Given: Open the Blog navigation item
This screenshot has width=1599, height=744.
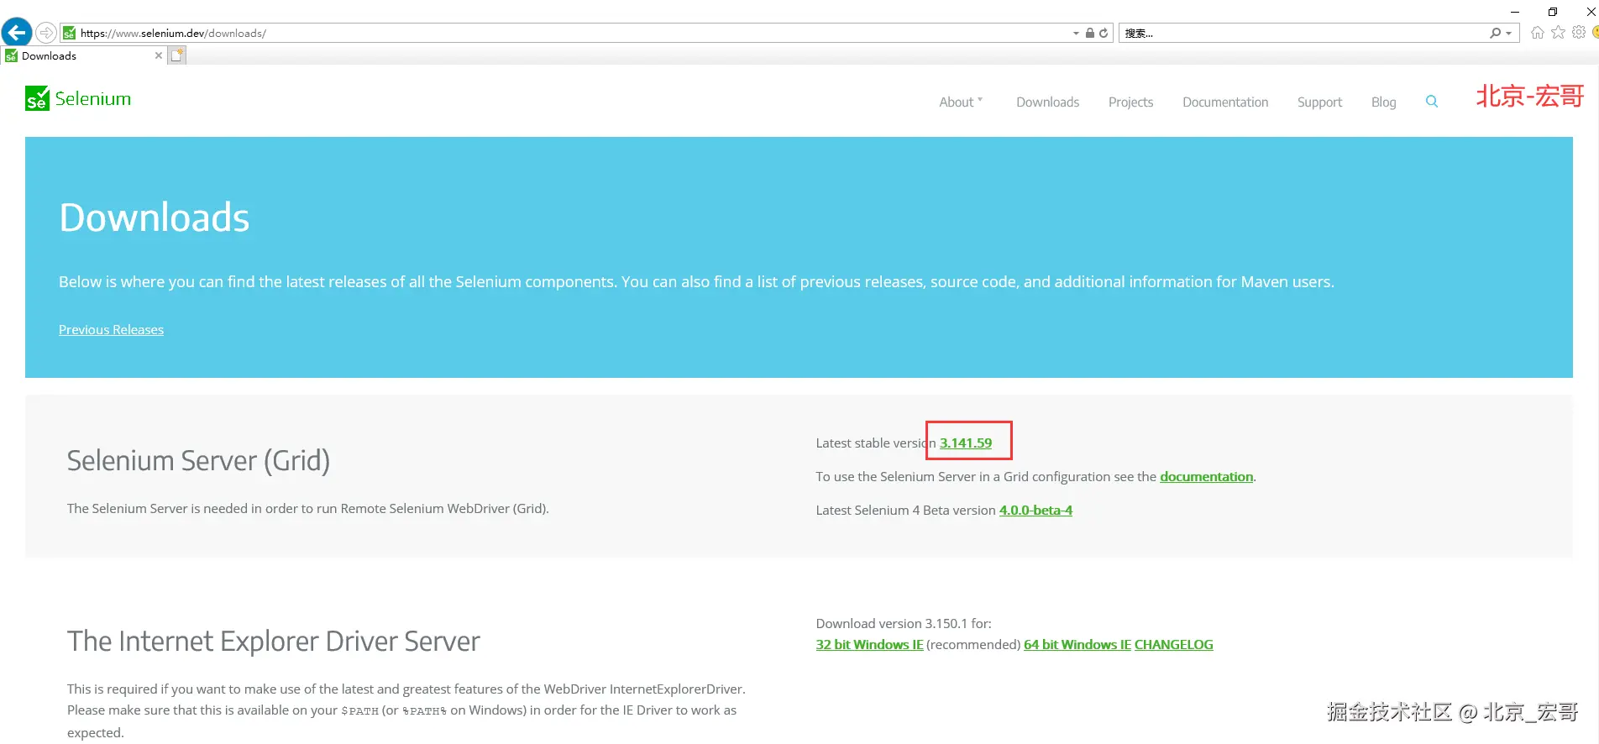Looking at the screenshot, I should pos(1383,102).
